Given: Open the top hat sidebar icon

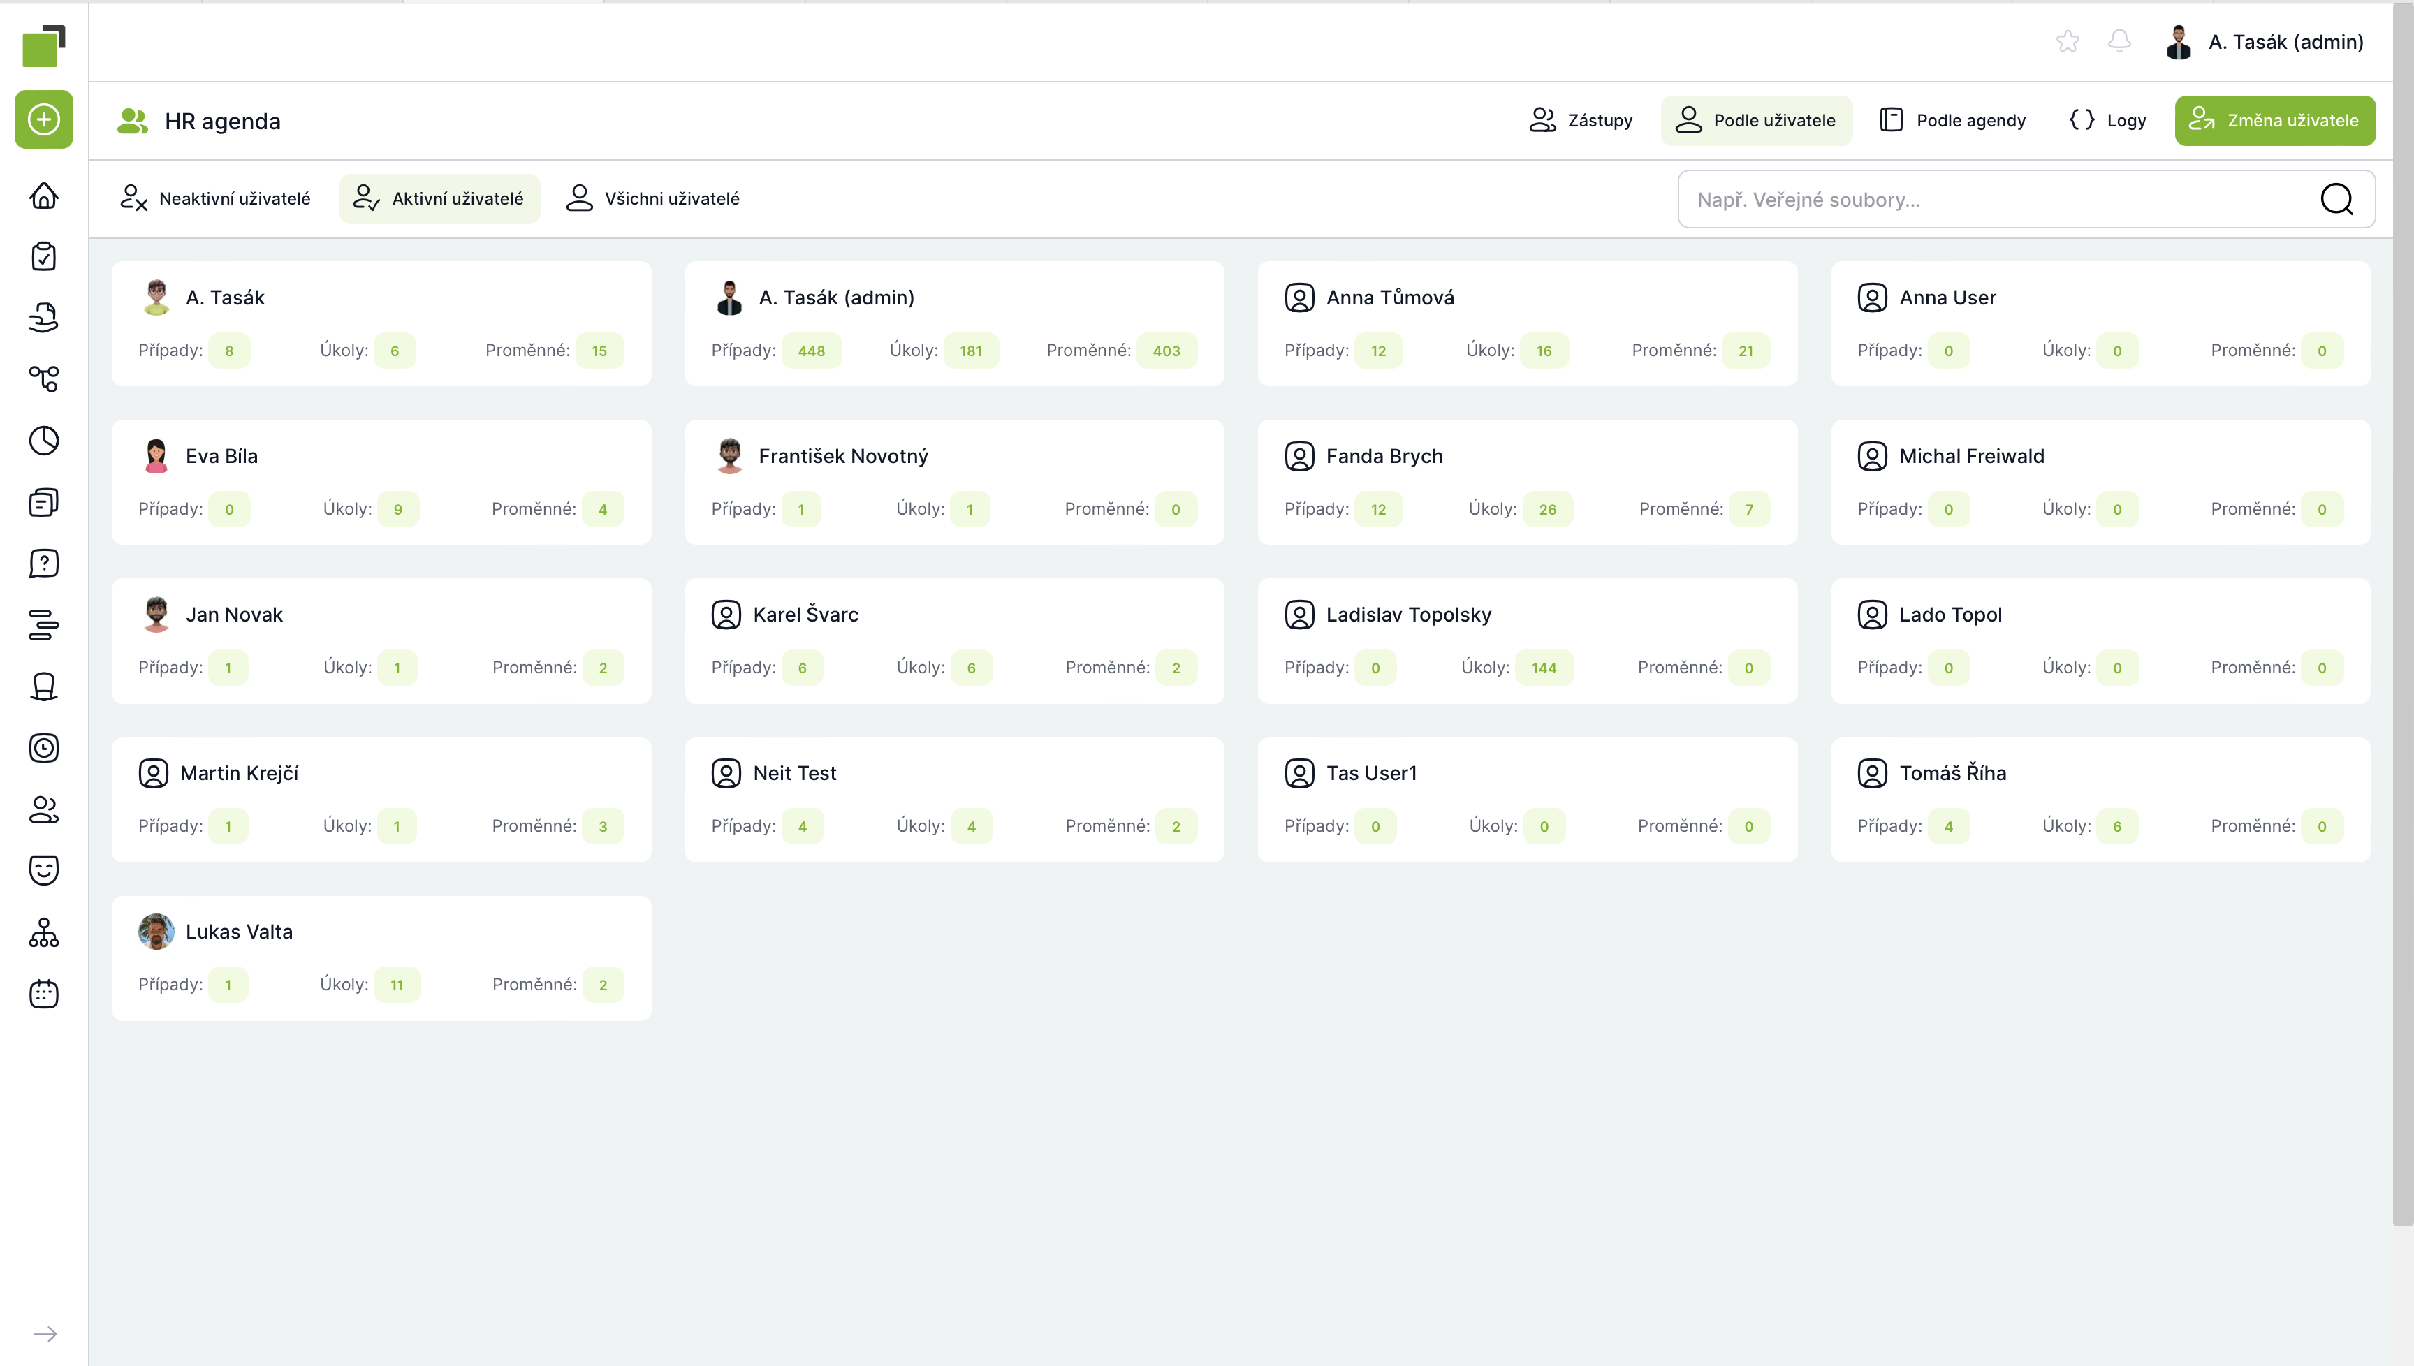Looking at the screenshot, I should [43, 686].
